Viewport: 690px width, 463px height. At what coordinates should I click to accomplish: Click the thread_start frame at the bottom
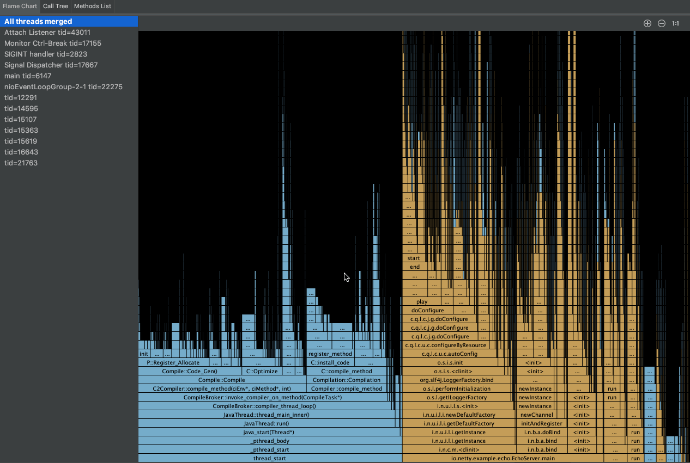[269, 458]
